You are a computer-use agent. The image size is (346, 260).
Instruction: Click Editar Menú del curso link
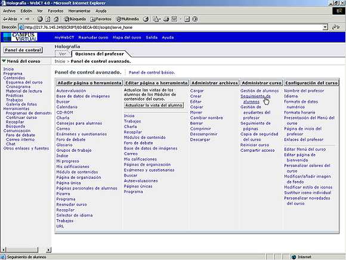pos(305,149)
